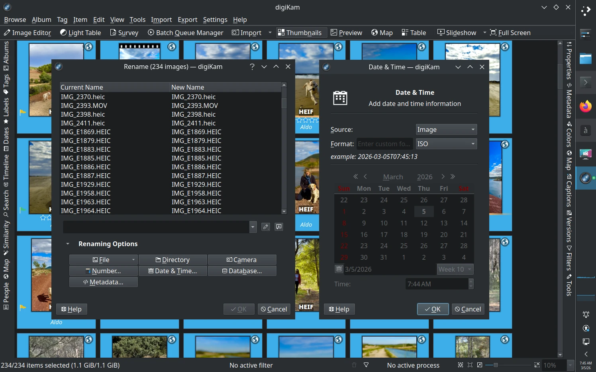Expand the Week 10 dropdown

tap(455, 269)
